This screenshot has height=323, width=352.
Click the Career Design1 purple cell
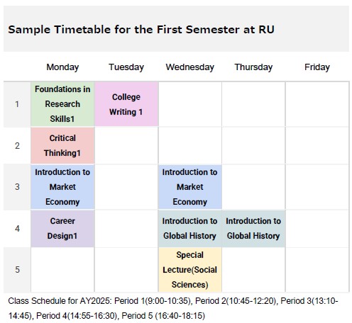click(x=62, y=228)
